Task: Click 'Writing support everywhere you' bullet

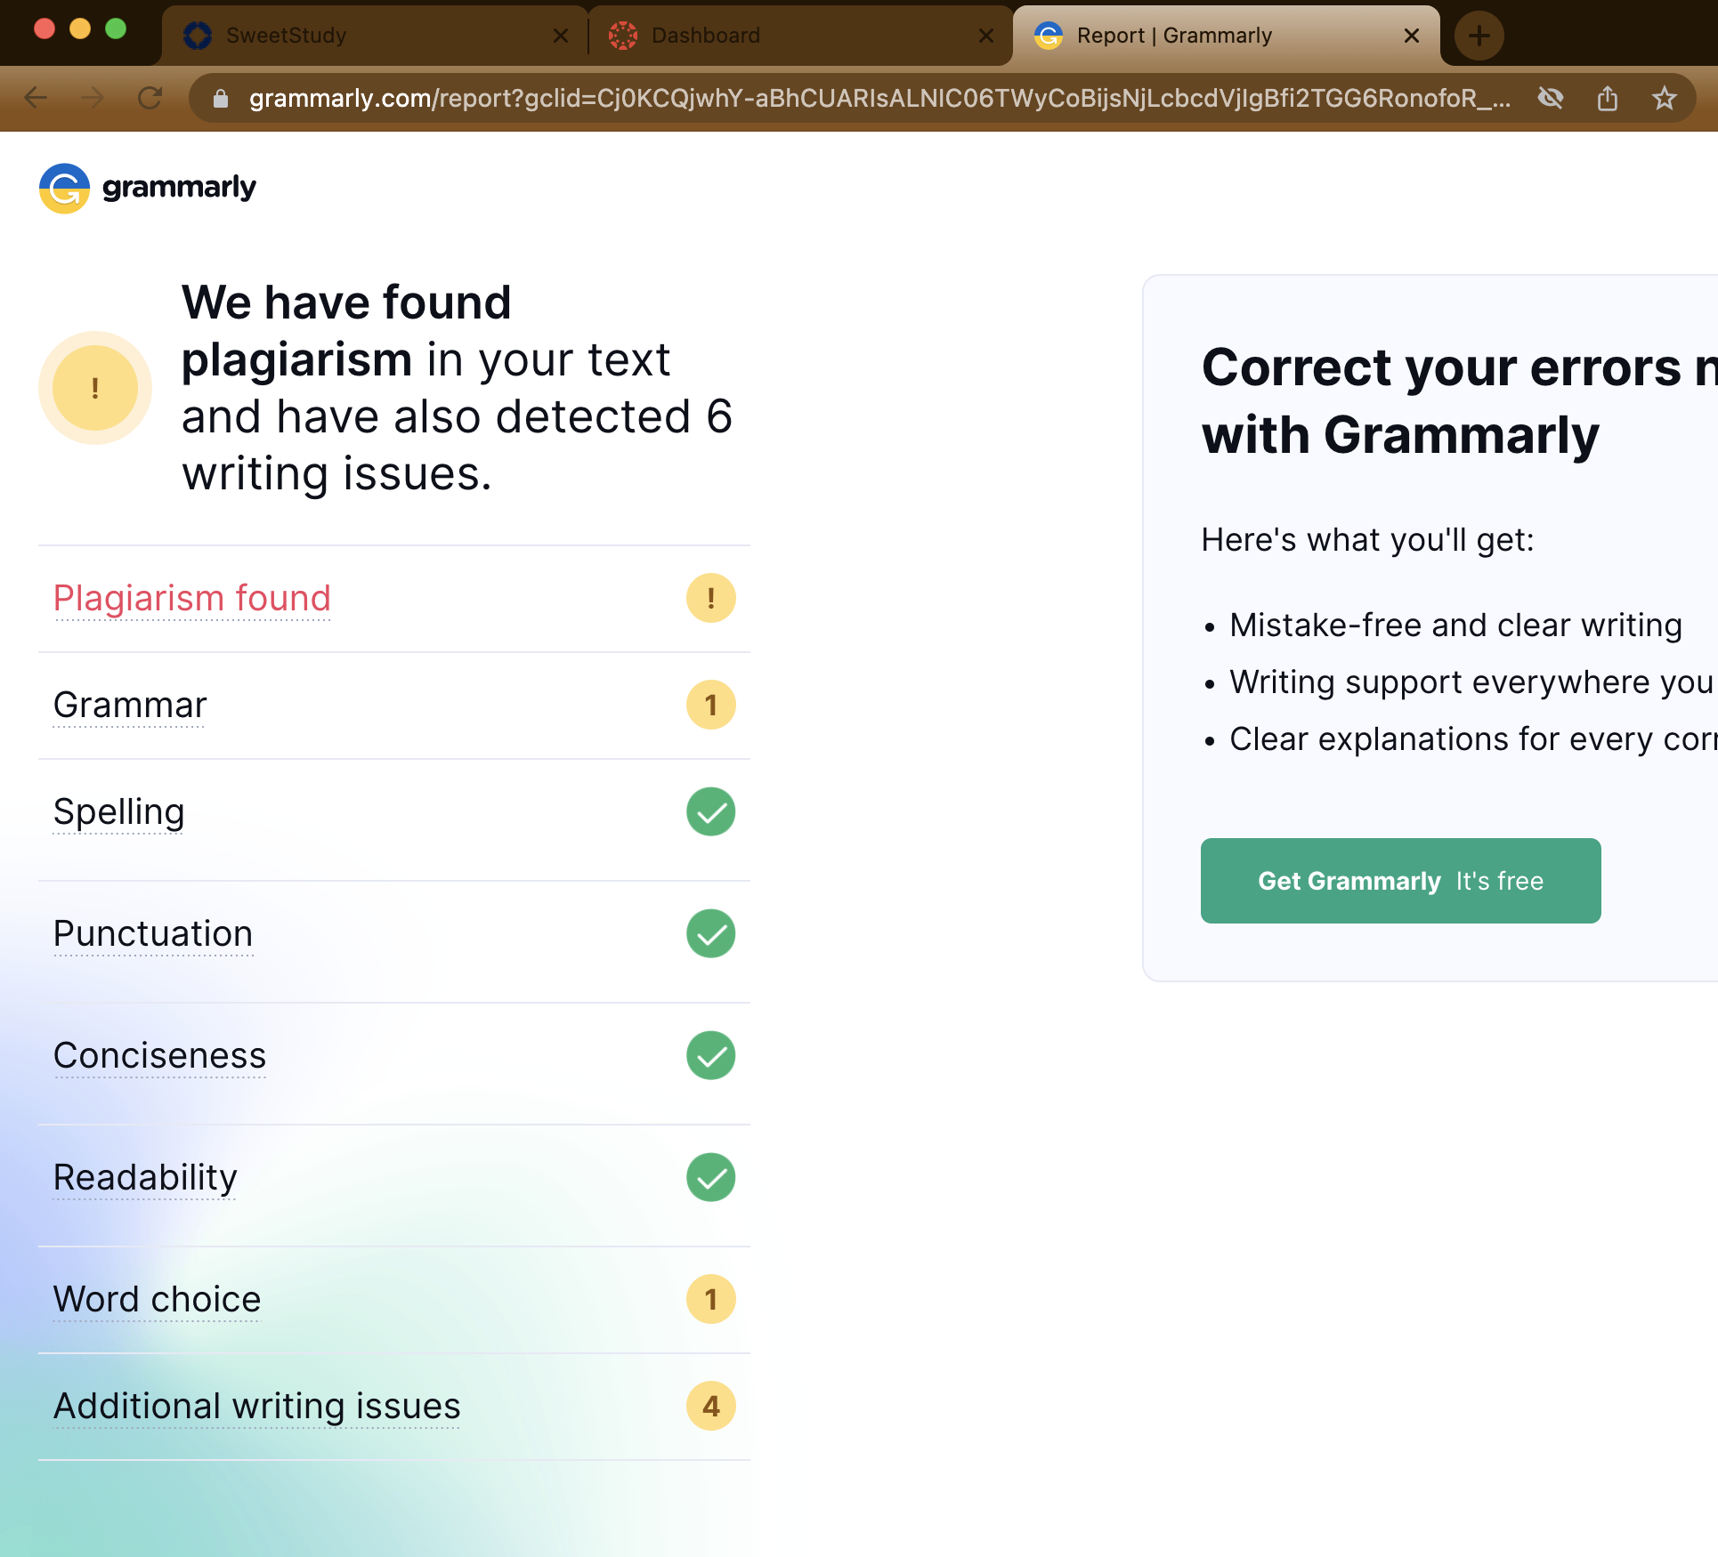Action: coord(1472,682)
